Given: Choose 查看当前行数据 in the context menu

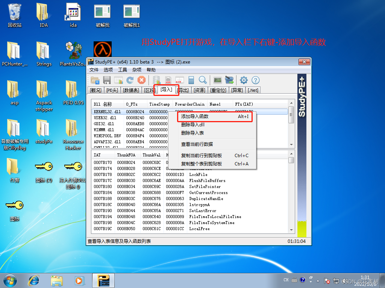Looking at the screenshot, I should (213, 144).
